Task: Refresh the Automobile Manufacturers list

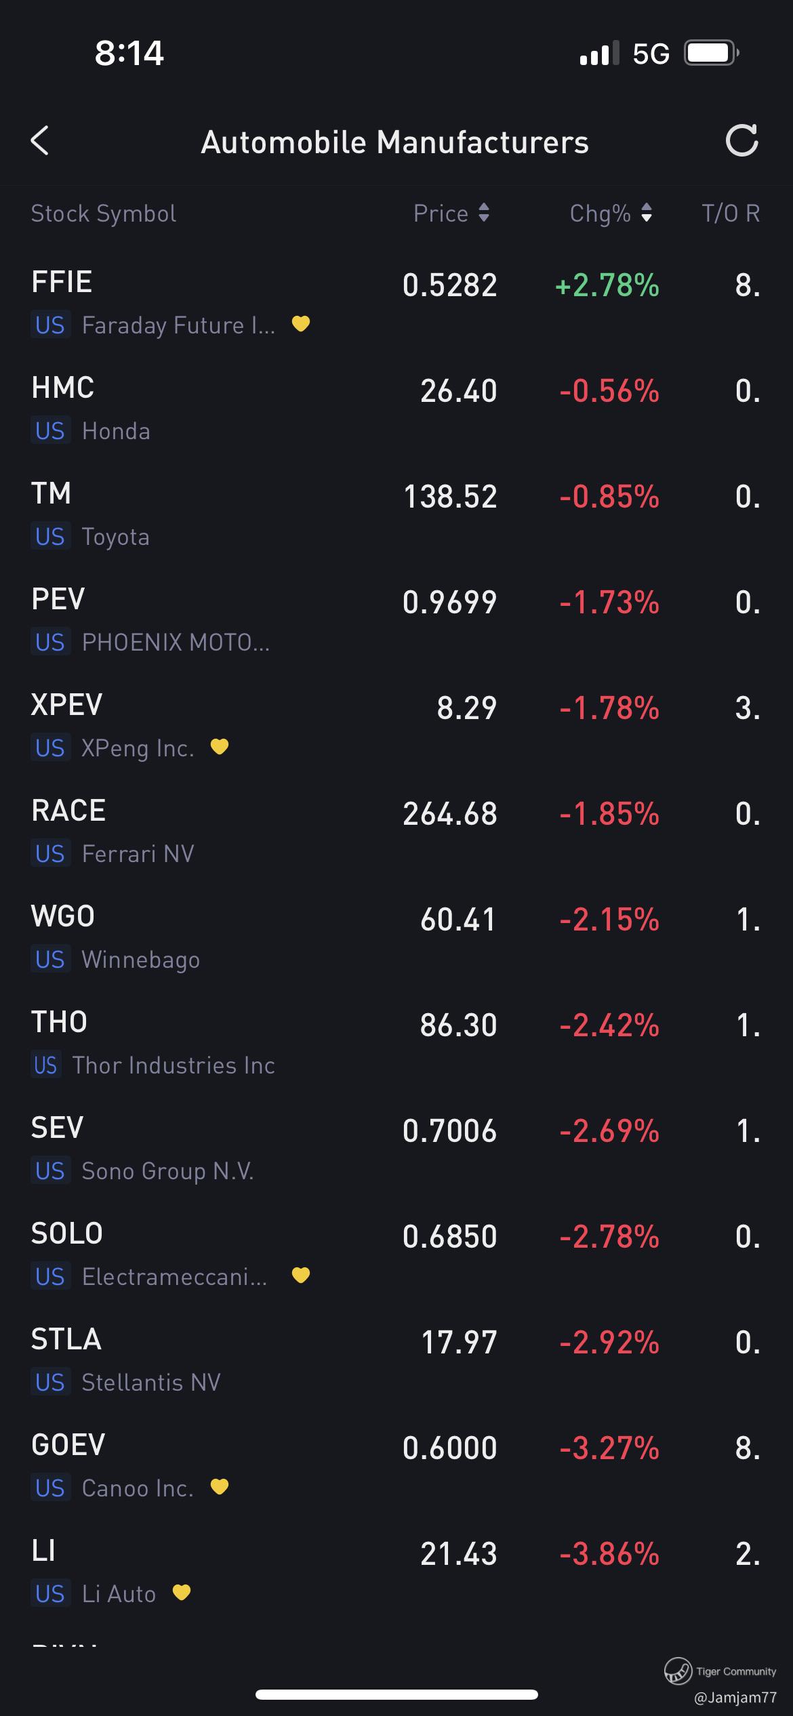Action: 741,141
